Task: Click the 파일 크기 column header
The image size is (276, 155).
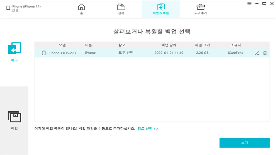Action: pos(202,45)
